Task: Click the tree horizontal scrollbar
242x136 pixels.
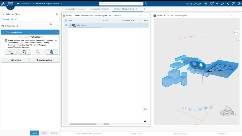Action: pos(83,124)
